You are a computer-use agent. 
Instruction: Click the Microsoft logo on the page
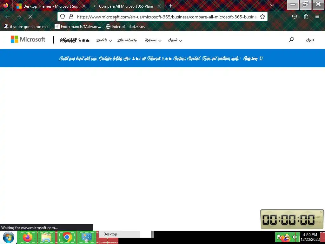[x=28, y=39]
